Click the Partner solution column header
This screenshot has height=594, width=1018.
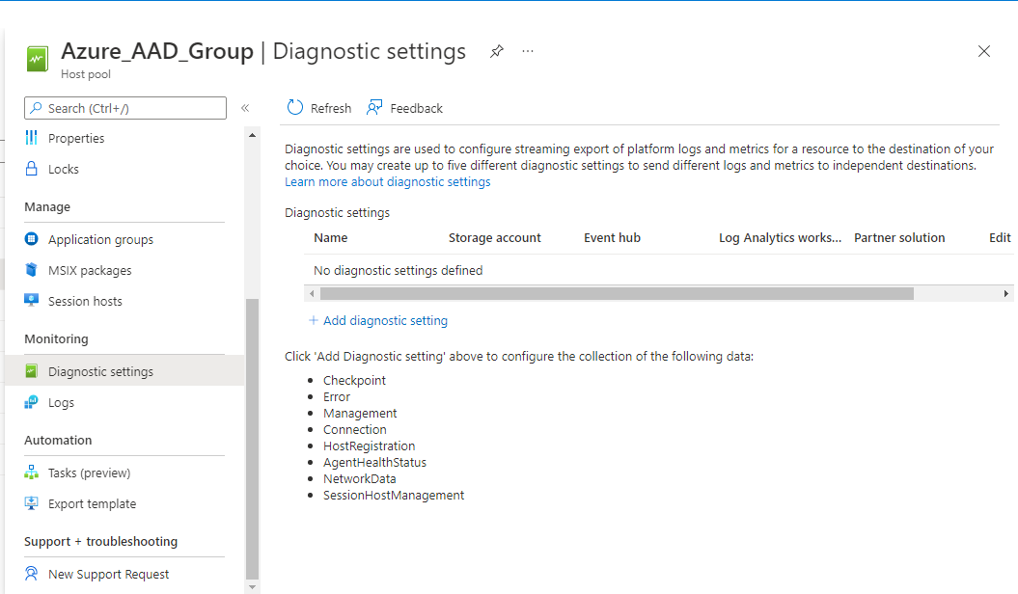pyautogui.click(x=899, y=238)
